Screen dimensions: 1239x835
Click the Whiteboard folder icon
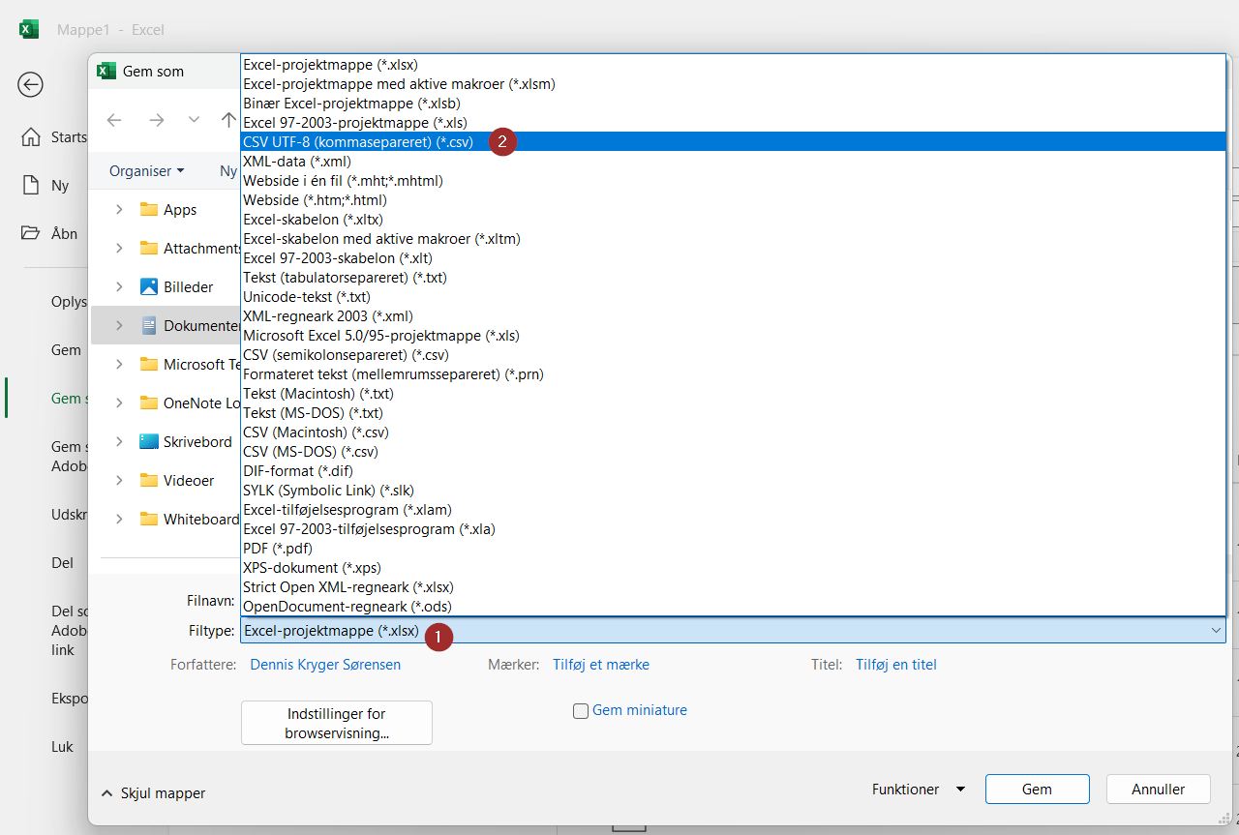point(148,519)
